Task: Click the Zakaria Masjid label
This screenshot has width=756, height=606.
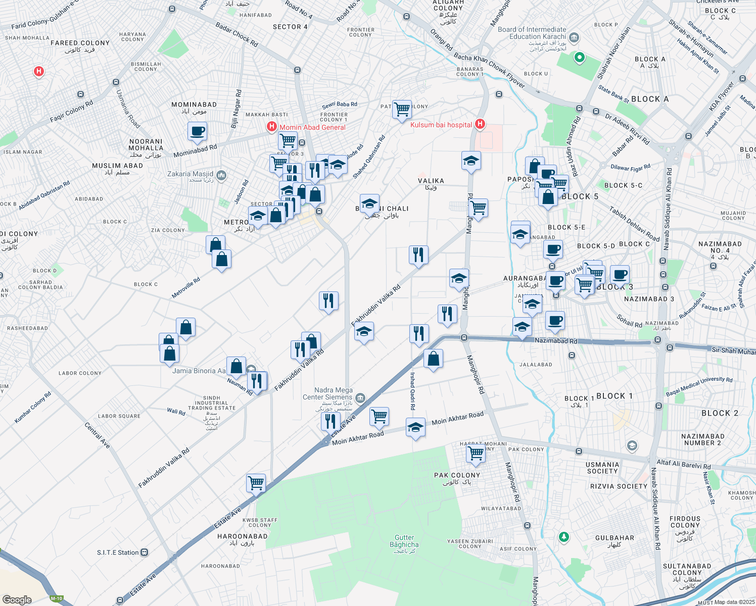Action: (x=191, y=176)
